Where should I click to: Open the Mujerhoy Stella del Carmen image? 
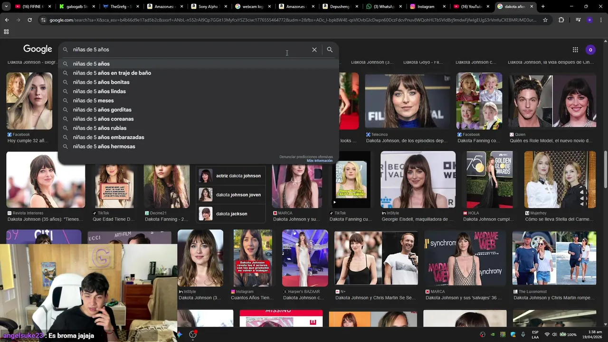tap(560, 180)
